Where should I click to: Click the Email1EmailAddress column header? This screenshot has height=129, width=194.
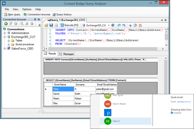coord(106,84)
